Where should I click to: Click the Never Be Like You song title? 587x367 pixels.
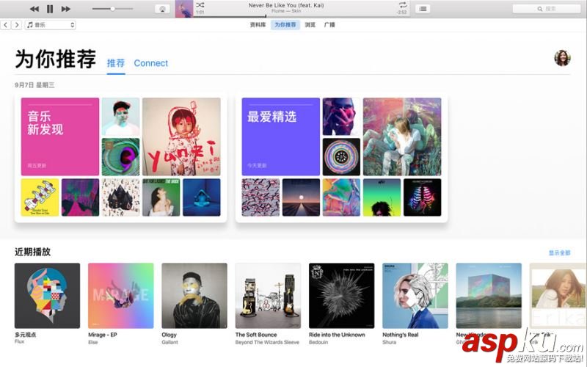(x=286, y=5)
